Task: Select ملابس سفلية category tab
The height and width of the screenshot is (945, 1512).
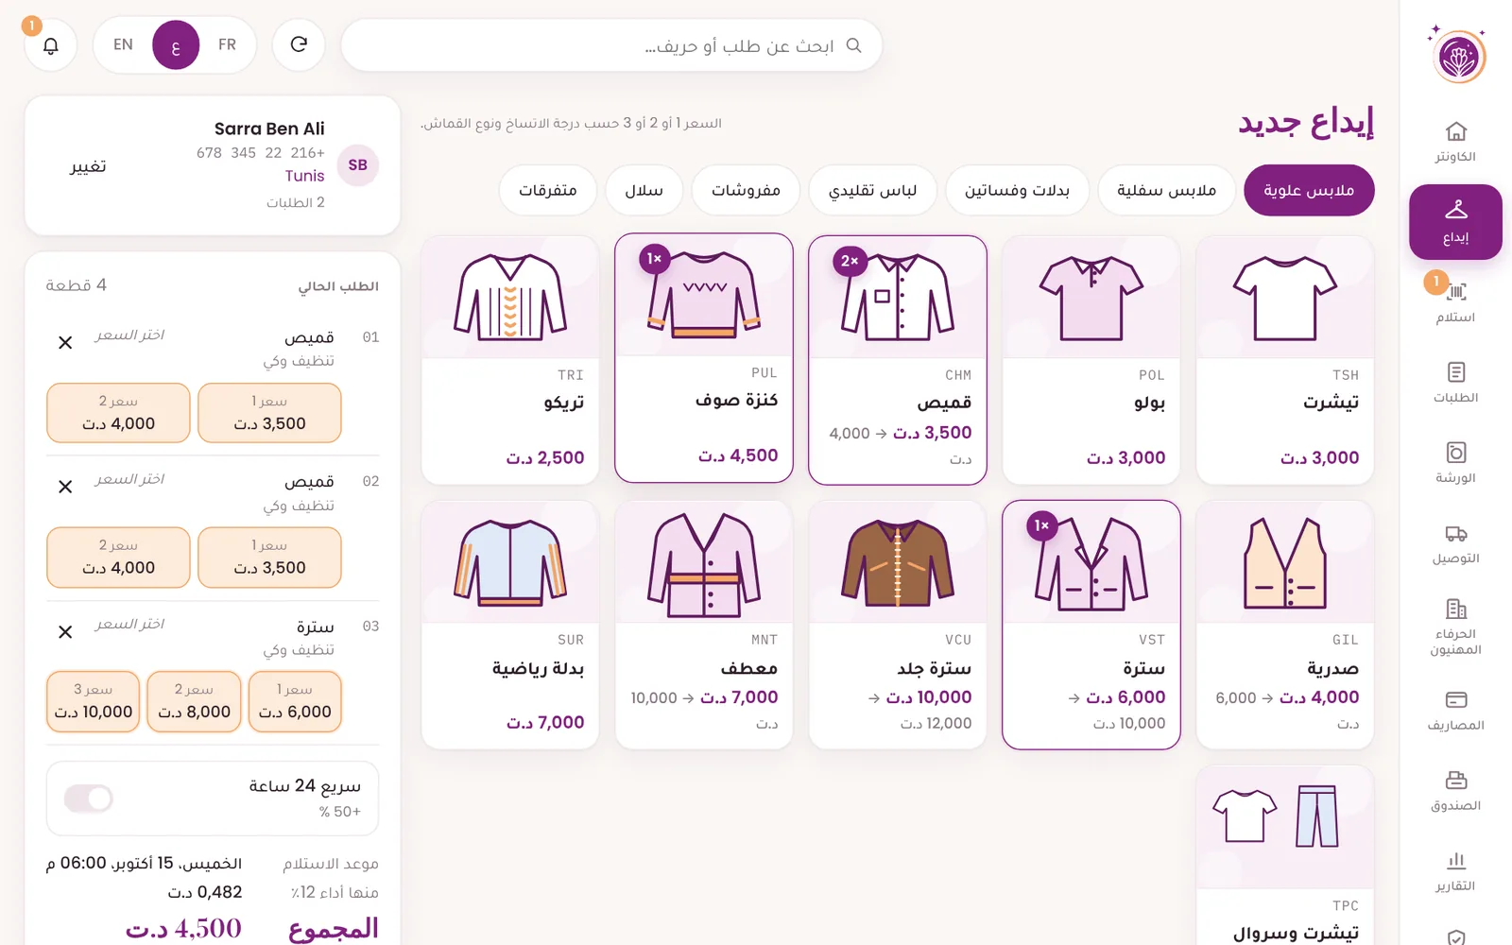Action: (x=1166, y=190)
